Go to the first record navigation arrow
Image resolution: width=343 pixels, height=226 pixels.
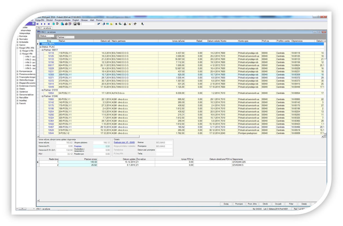pyautogui.click(x=37, y=24)
